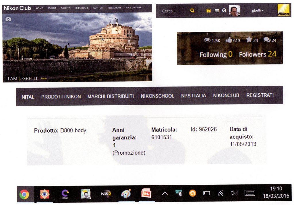Go to the HALL OF FAME page
Image resolution: width=294 pixels, height=205 pixels.
click(x=134, y=8)
